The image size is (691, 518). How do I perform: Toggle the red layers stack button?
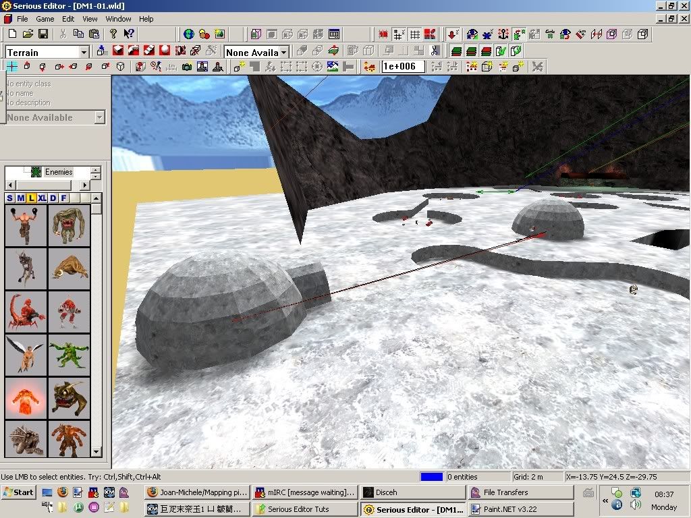(x=486, y=51)
